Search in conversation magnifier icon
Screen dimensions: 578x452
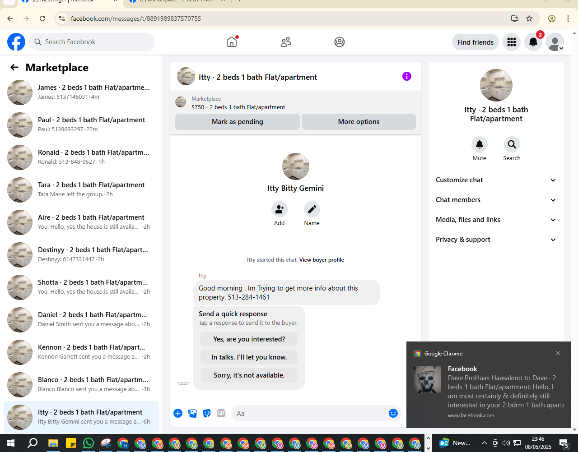512,144
